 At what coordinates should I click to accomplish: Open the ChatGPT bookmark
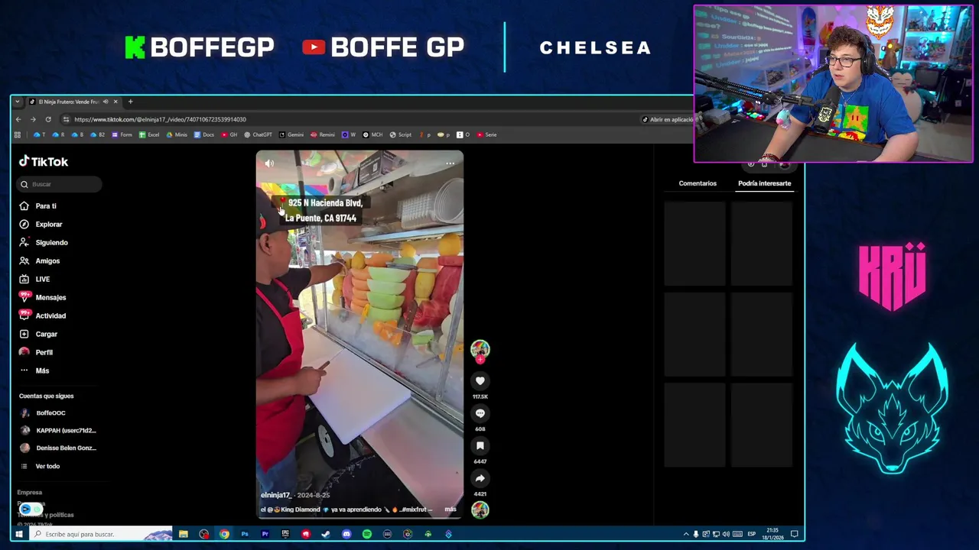258,135
